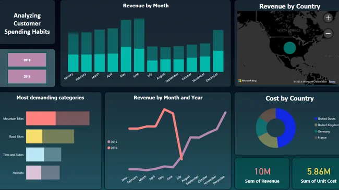The height and width of the screenshot is (190, 339).
Task: Click the Most demanding categories title
Action: coord(50,98)
